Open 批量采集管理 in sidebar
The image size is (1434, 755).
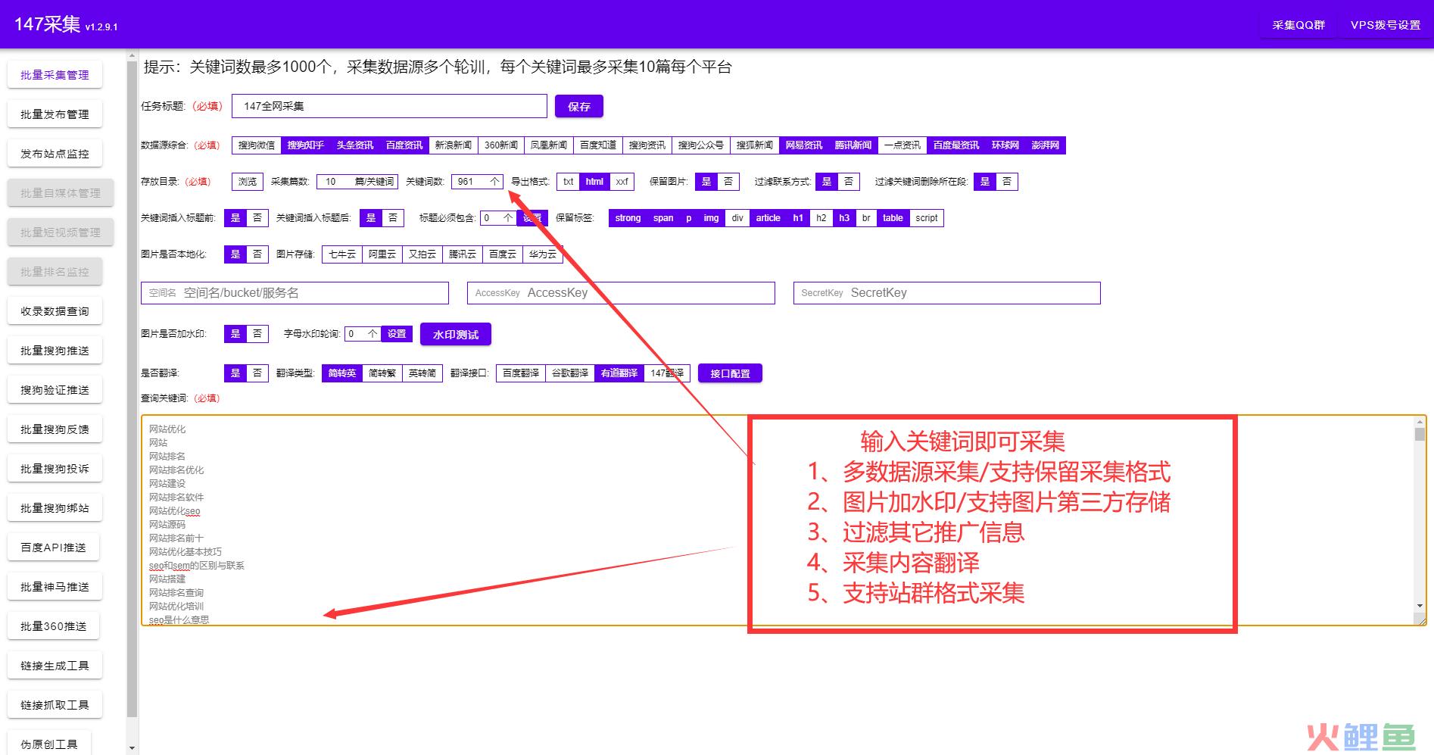tap(55, 75)
